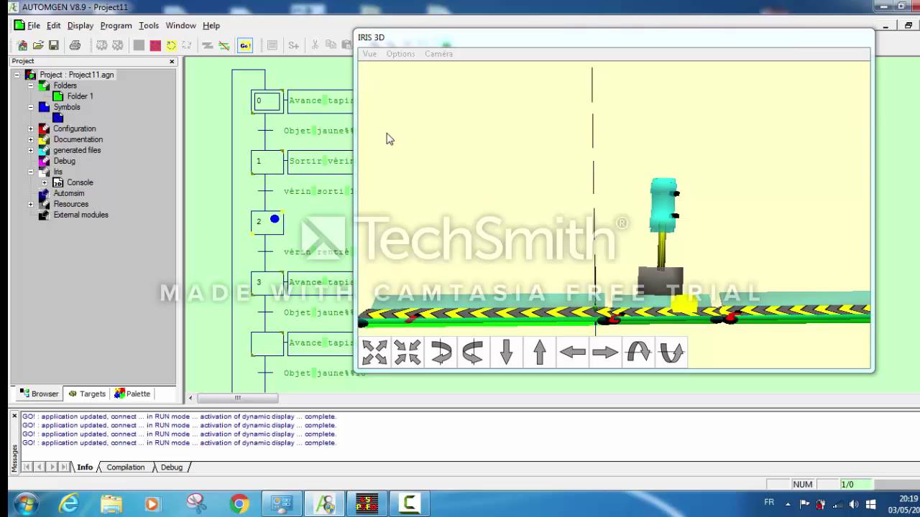Viewport: 920px width, 517px height.
Task: Tilt the 3D view with the arch-shaped arrow
Action: (x=638, y=352)
